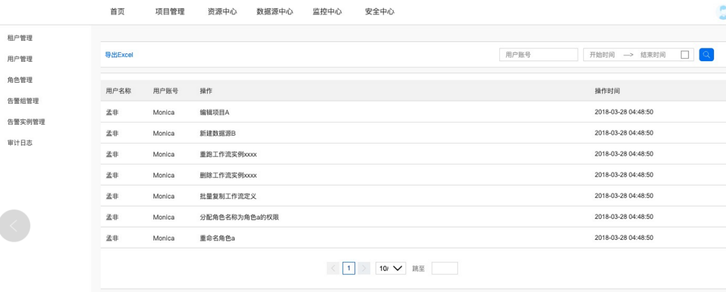726x292 pixels.
Task: Open 租户管理 in the left sidebar
Action: 20,38
